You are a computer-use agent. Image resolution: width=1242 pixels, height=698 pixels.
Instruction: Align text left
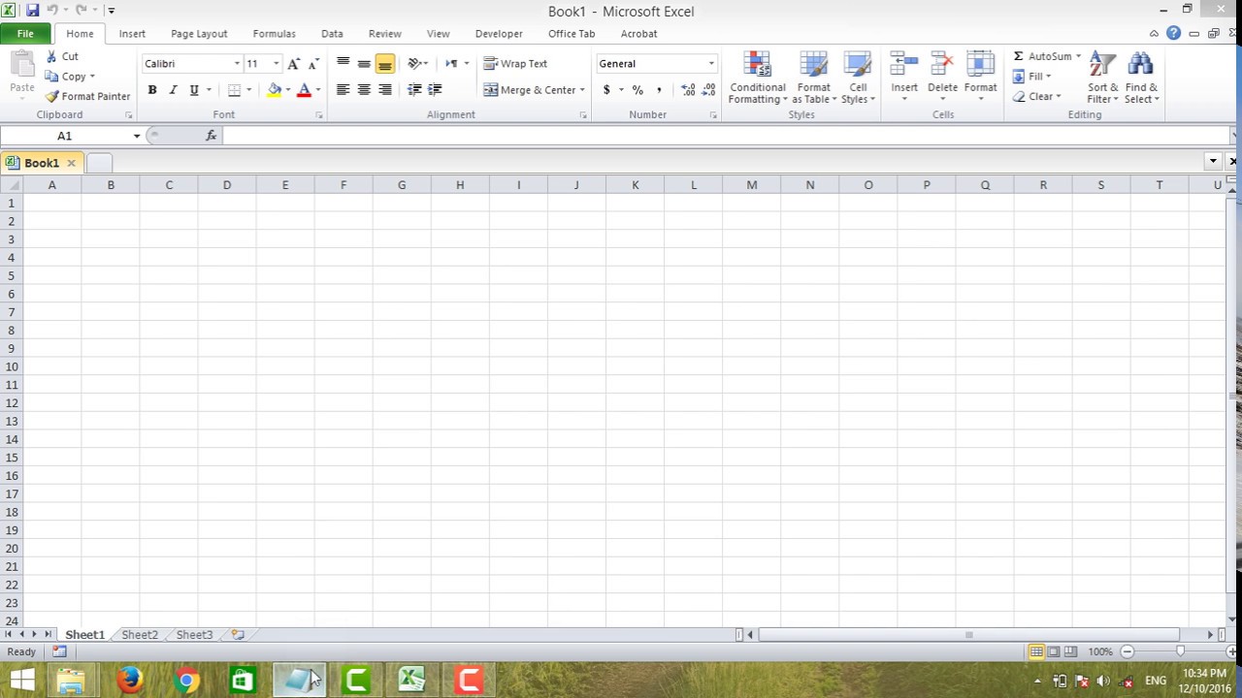[343, 90]
